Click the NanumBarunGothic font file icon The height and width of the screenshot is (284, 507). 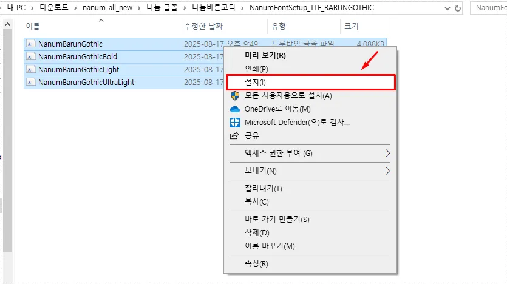30,44
